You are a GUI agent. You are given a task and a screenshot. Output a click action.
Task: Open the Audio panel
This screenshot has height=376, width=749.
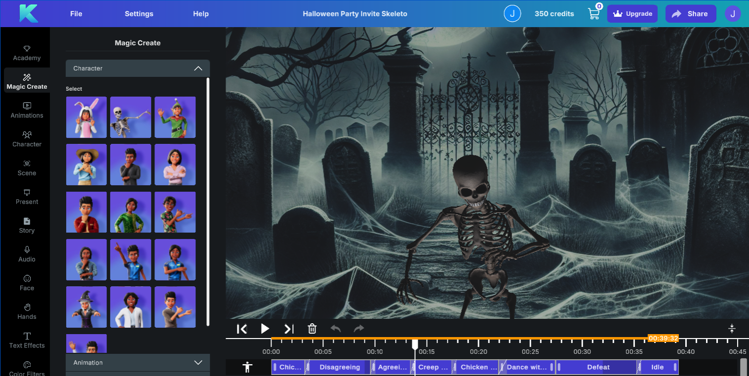coord(26,253)
